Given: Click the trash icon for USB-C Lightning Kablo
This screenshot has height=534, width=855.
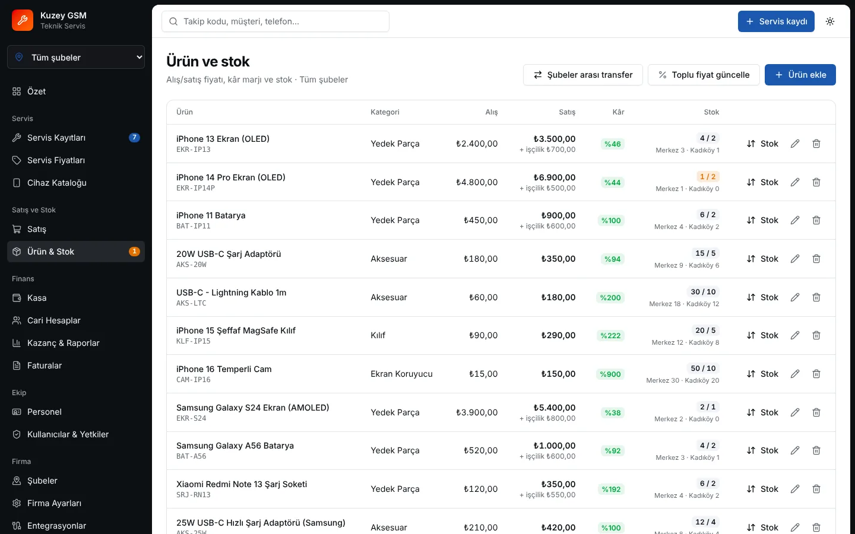Looking at the screenshot, I should tap(816, 297).
